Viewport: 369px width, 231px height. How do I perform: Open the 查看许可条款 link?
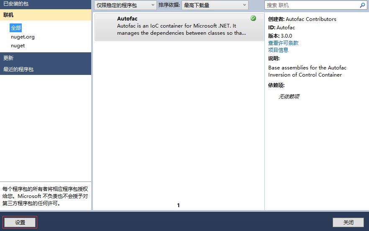(x=283, y=43)
